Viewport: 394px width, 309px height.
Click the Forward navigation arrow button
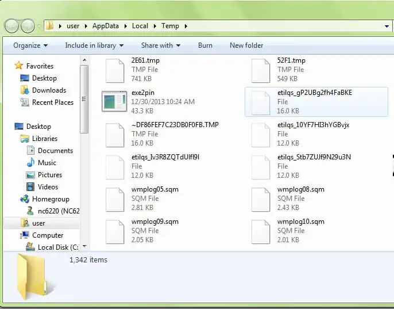click(27, 26)
